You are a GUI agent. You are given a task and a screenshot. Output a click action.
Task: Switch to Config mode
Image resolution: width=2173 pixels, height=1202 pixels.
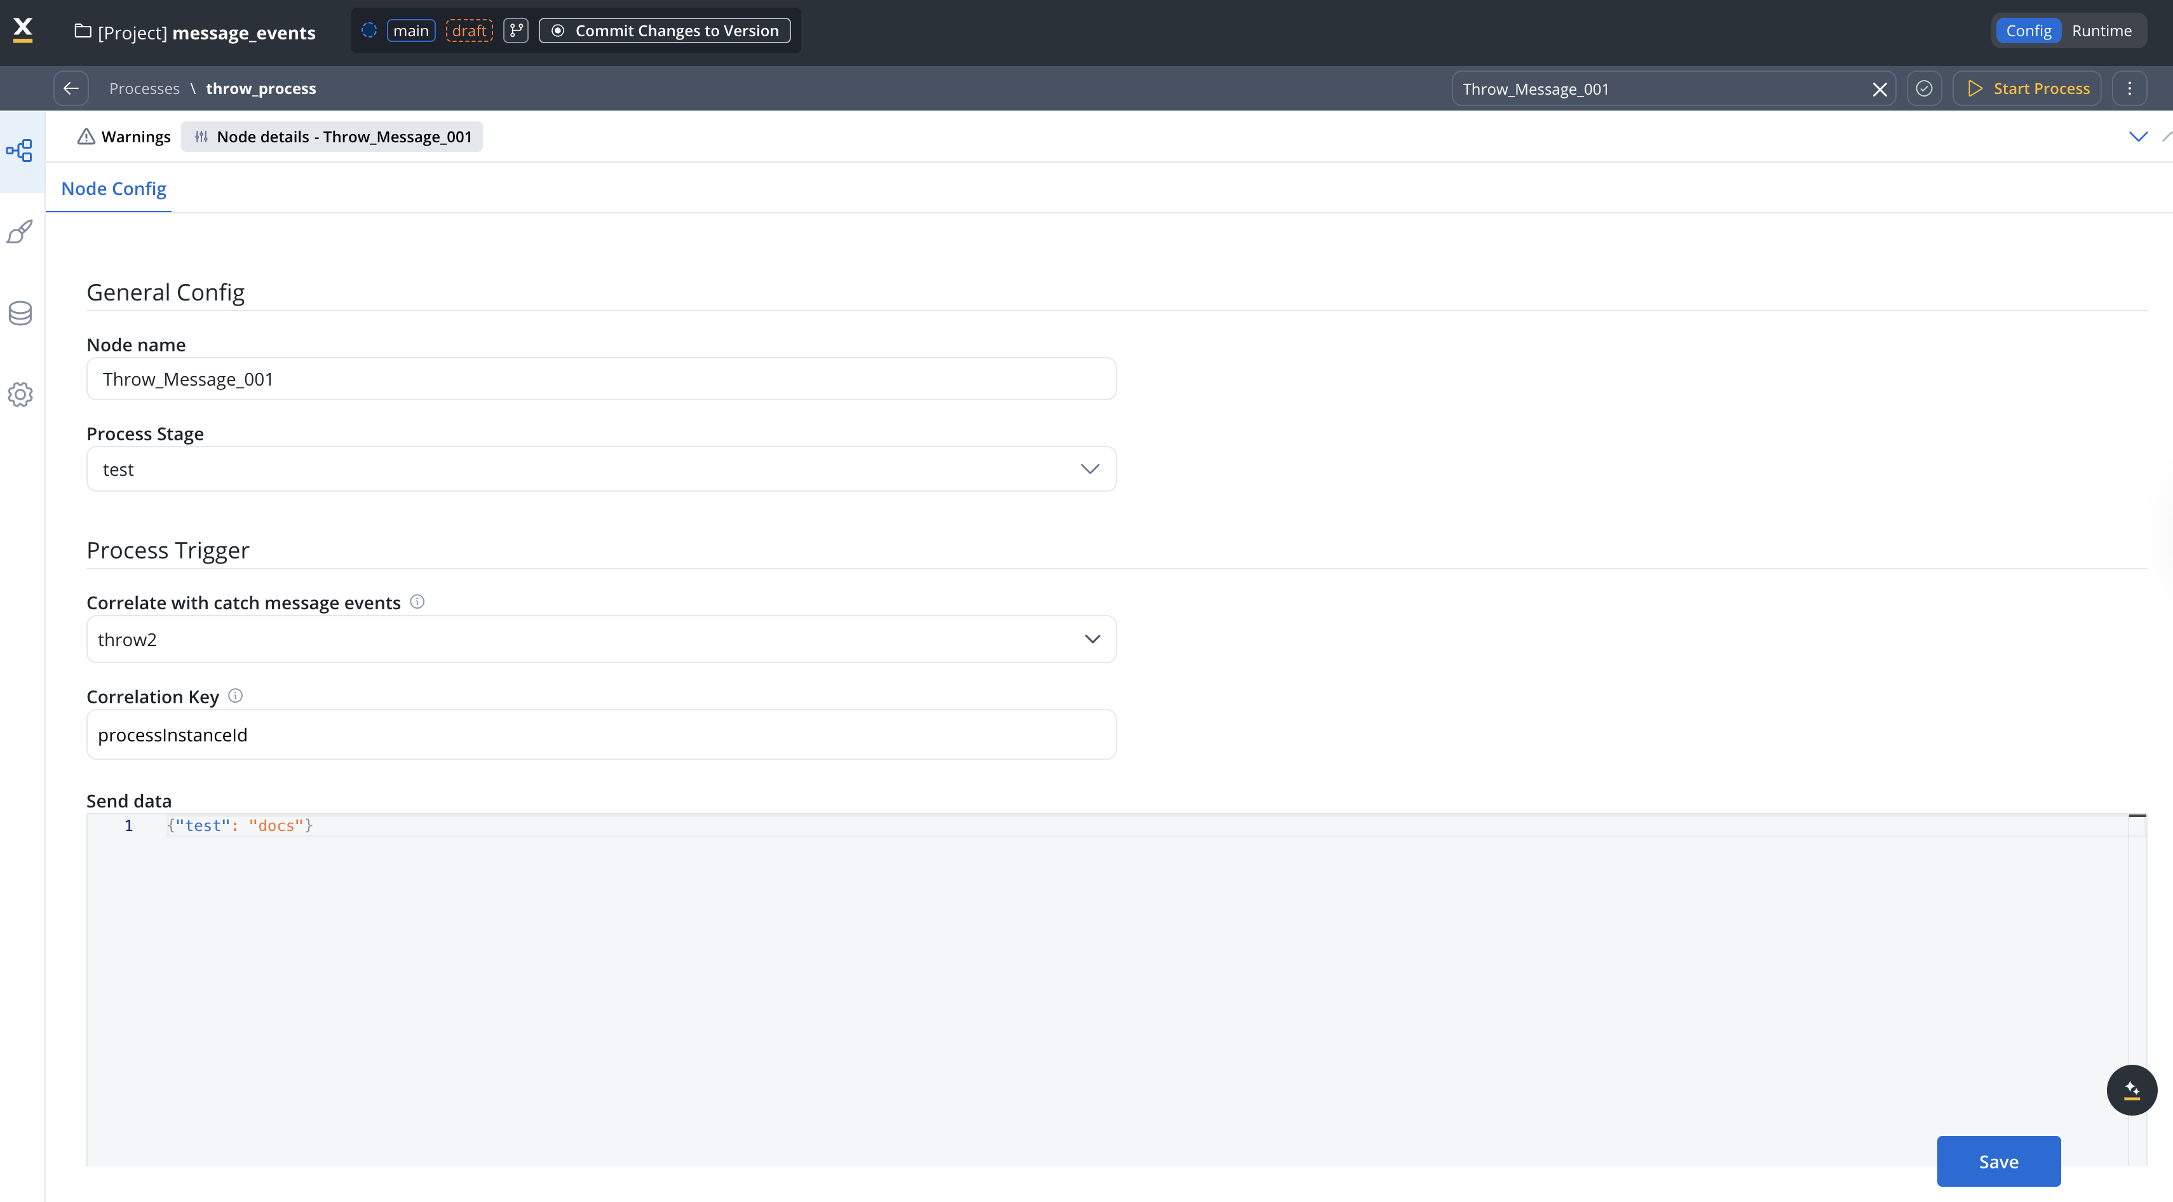point(2028,31)
